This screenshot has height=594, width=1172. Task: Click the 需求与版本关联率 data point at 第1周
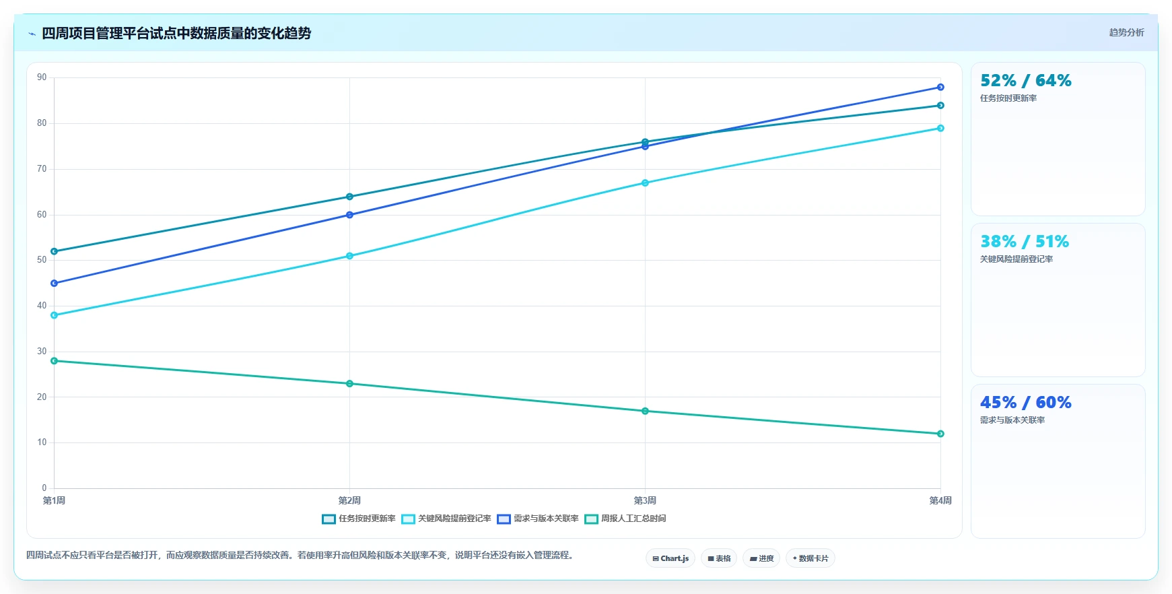(x=55, y=284)
